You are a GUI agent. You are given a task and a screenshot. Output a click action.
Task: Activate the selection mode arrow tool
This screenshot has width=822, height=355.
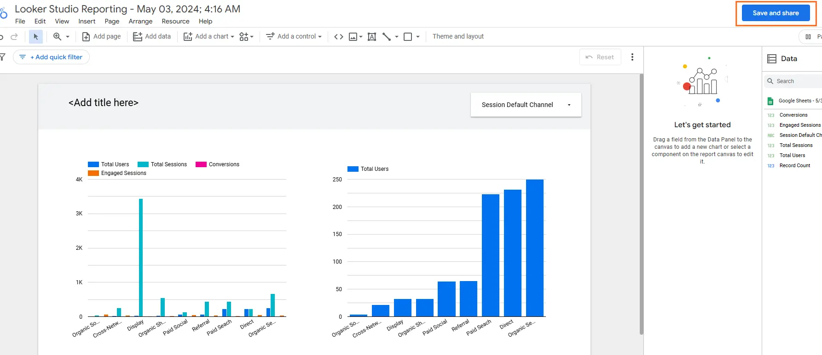pyautogui.click(x=36, y=37)
